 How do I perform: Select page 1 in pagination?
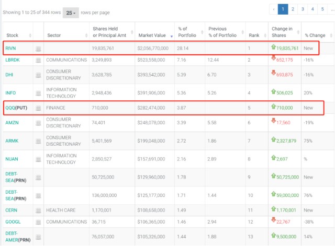point(283,9)
